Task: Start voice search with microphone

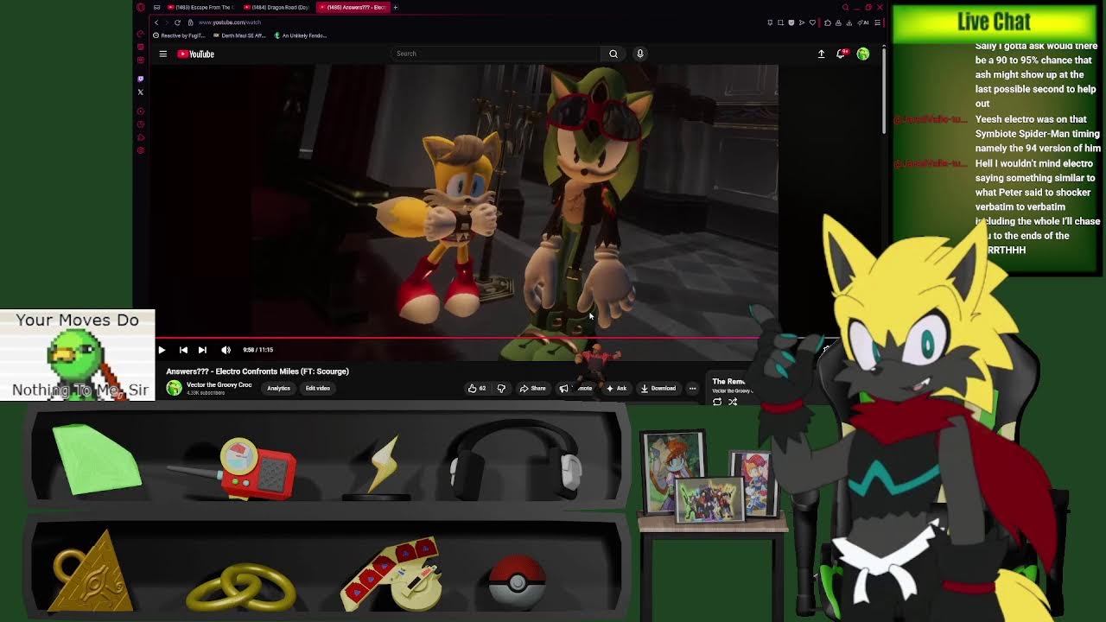Action: coord(640,54)
